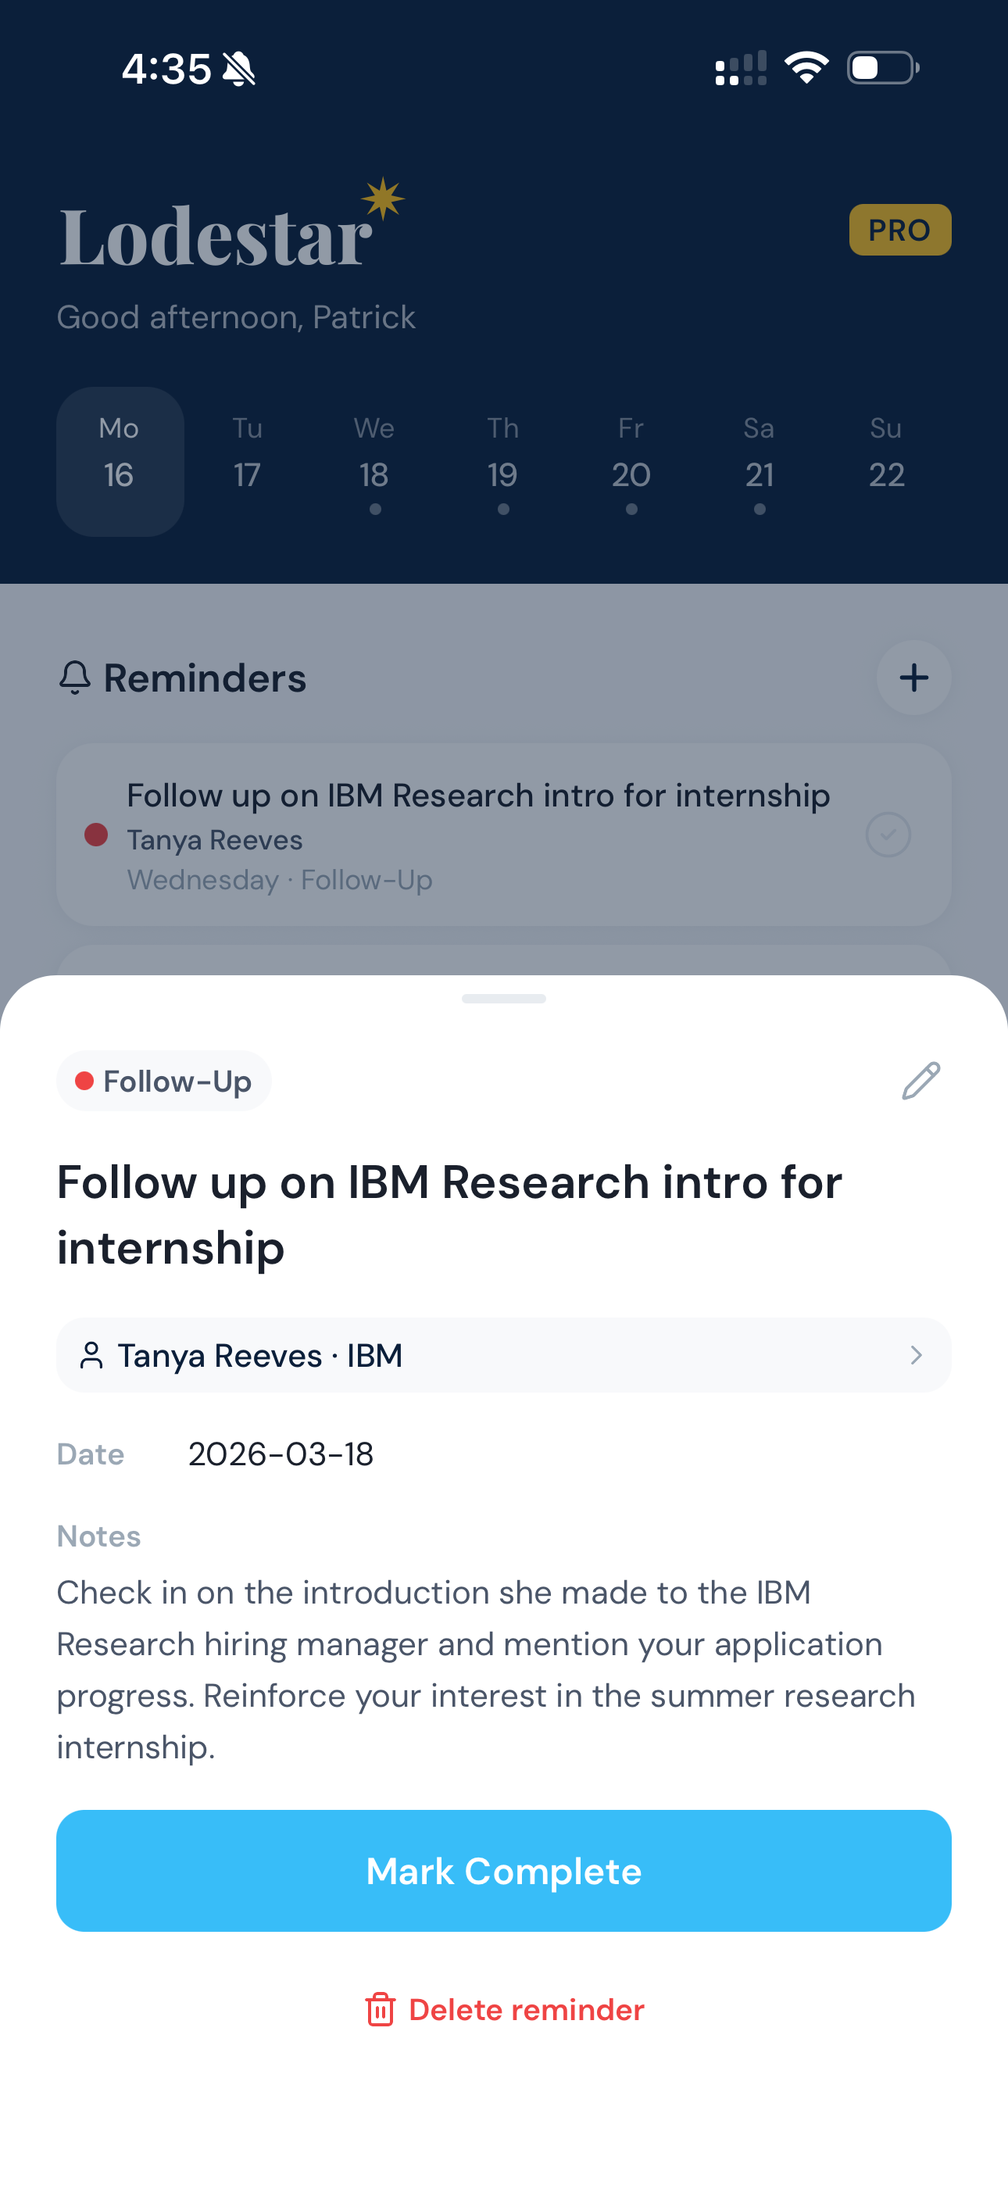Viewport: 1008px width, 2185px height.
Task: Tap the Delete reminder link
Action: click(526, 2009)
